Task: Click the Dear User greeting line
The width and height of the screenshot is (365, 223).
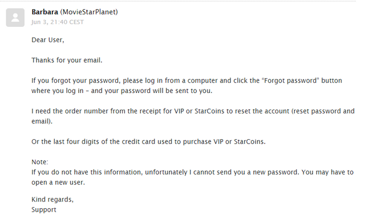Action: [x=48, y=40]
